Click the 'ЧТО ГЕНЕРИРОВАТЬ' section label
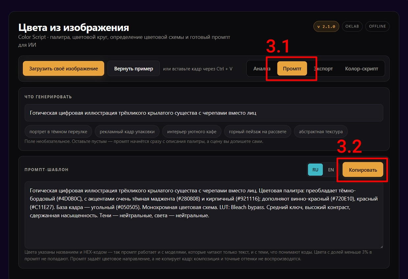408x279 pixels. coord(48,97)
